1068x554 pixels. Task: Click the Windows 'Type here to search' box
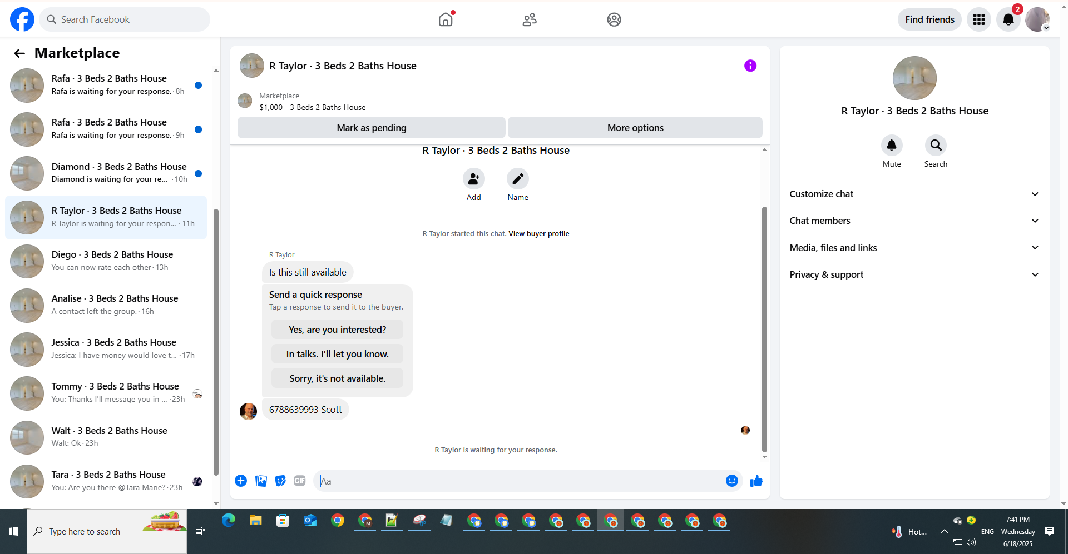click(x=107, y=532)
